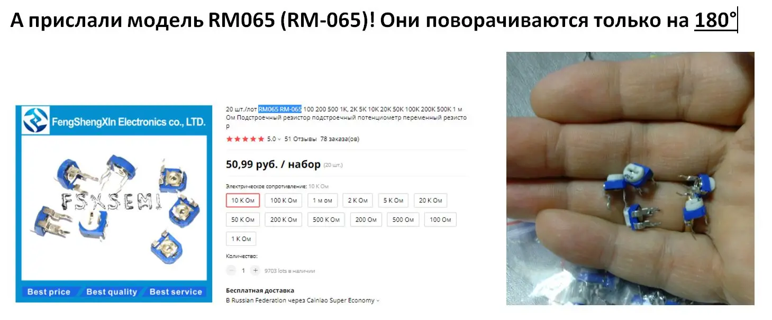Open the hand holding resistors photo
Image resolution: width=772 pixels, height=320 pixels.
click(630, 178)
